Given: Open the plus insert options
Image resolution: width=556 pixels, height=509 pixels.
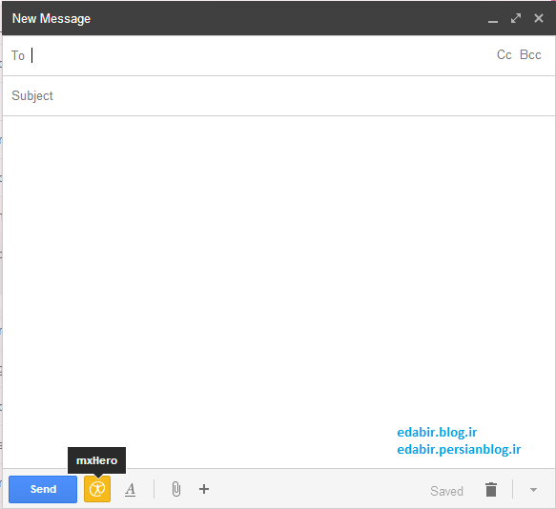Looking at the screenshot, I should coord(204,489).
